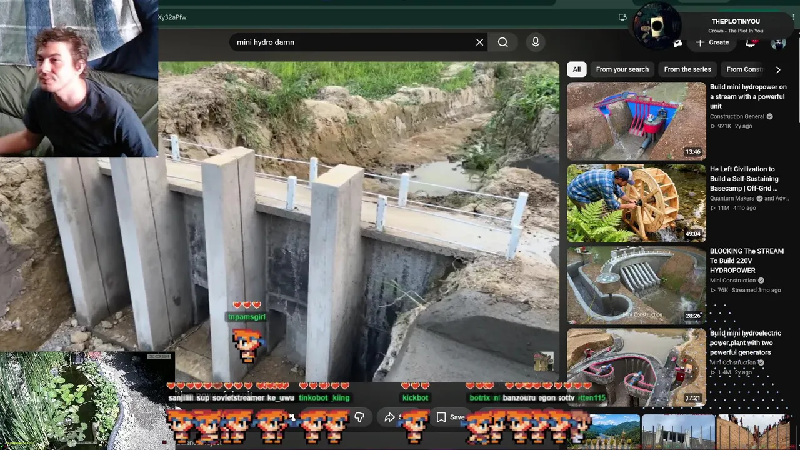
Task: Start voice search with the microphone
Action: pos(535,42)
